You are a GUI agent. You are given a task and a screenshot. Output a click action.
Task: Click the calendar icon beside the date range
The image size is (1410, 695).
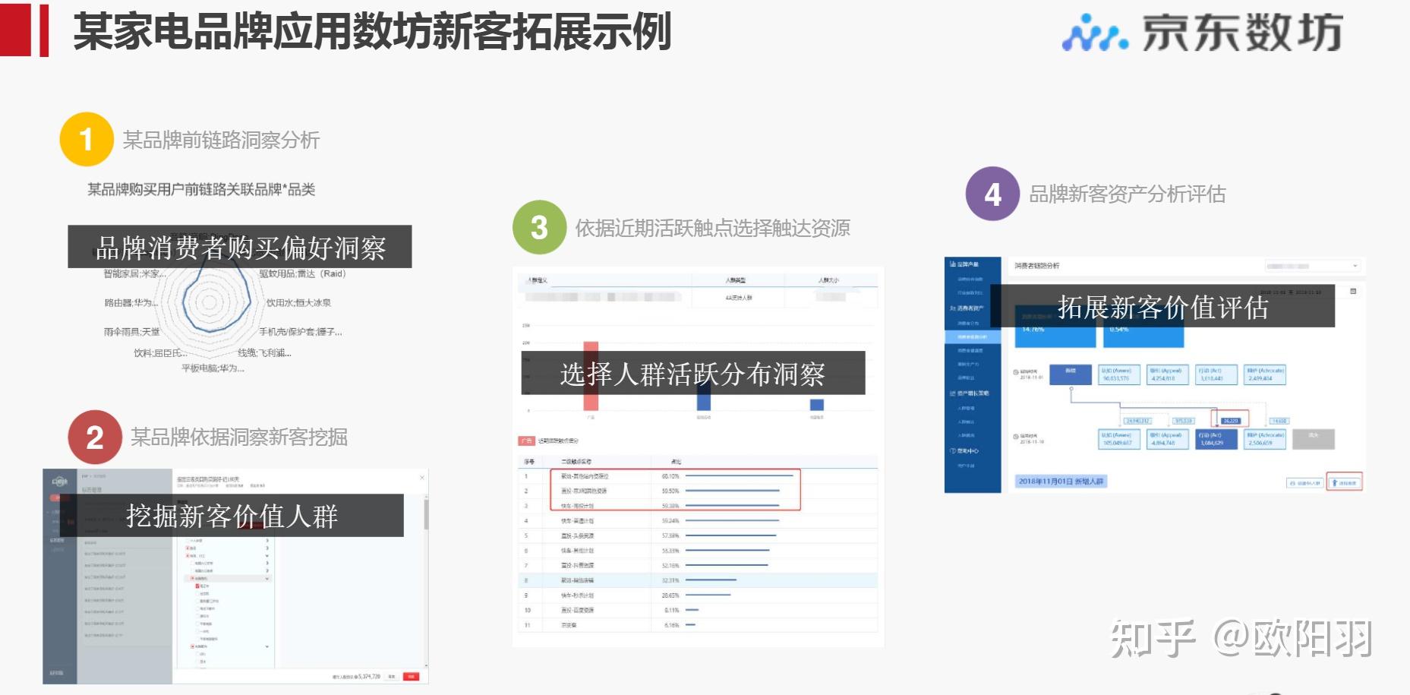click(x=1353, y=292)
